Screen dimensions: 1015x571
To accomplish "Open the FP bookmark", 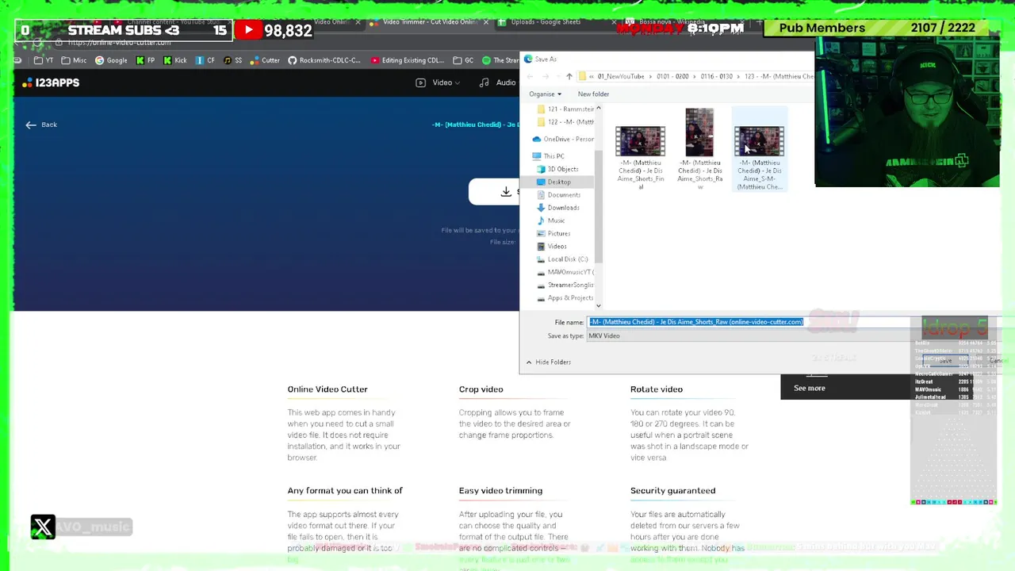I will [x=146, y=60].
